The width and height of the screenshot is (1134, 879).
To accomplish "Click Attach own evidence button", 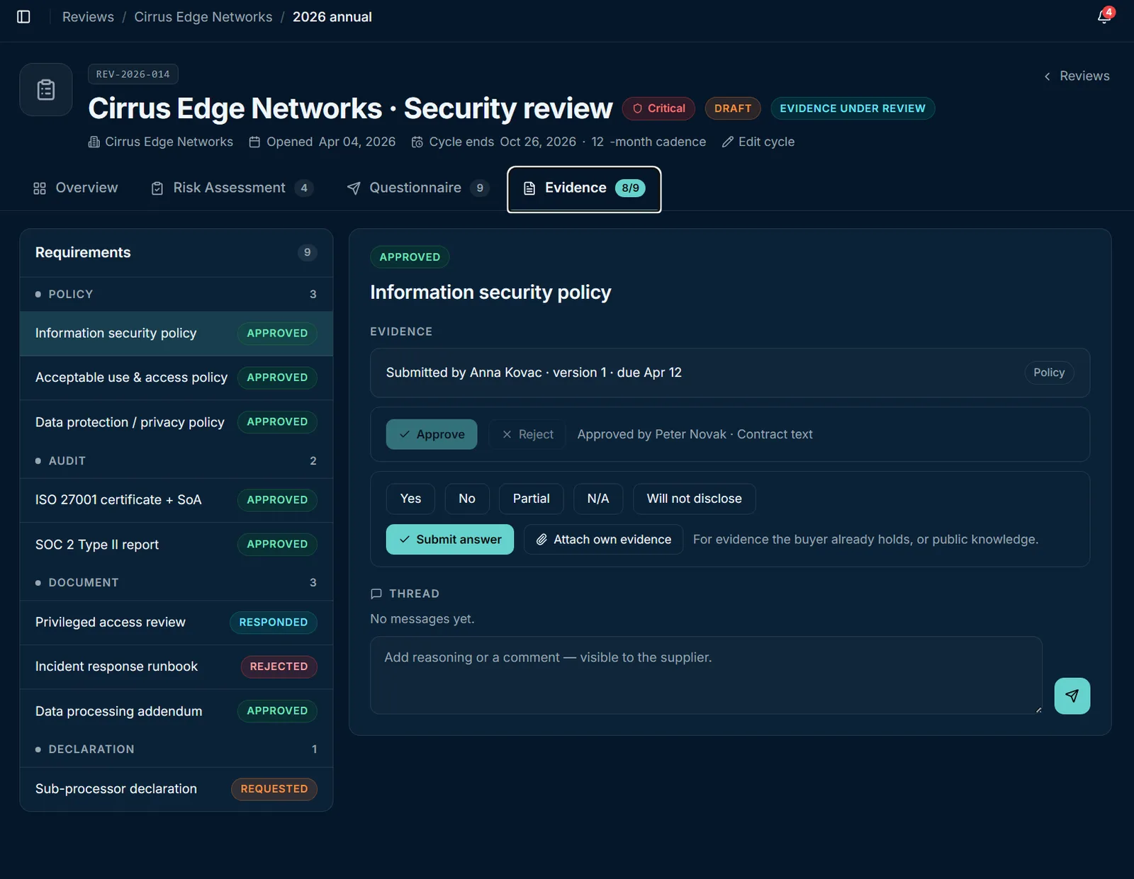I will tap(603, 540).
